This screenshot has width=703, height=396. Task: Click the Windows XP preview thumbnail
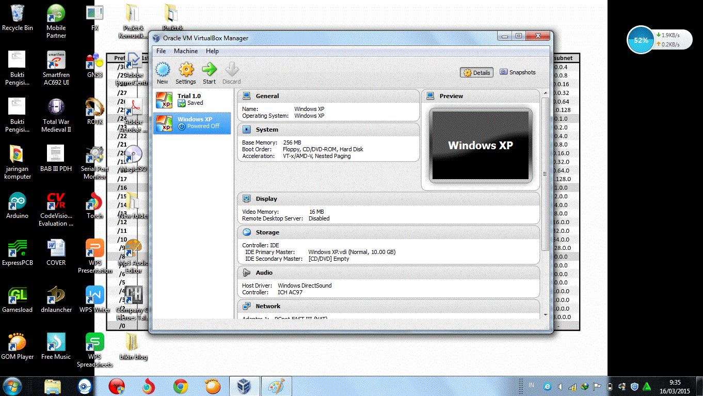coord(481,146)
